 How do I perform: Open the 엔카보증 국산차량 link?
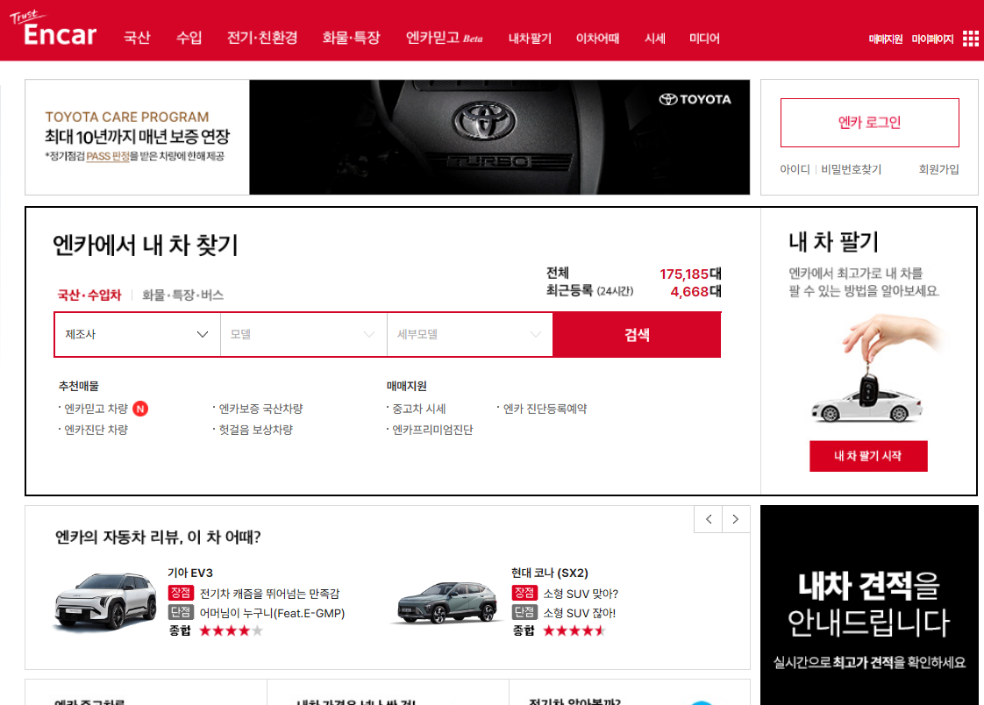point(260,409)
